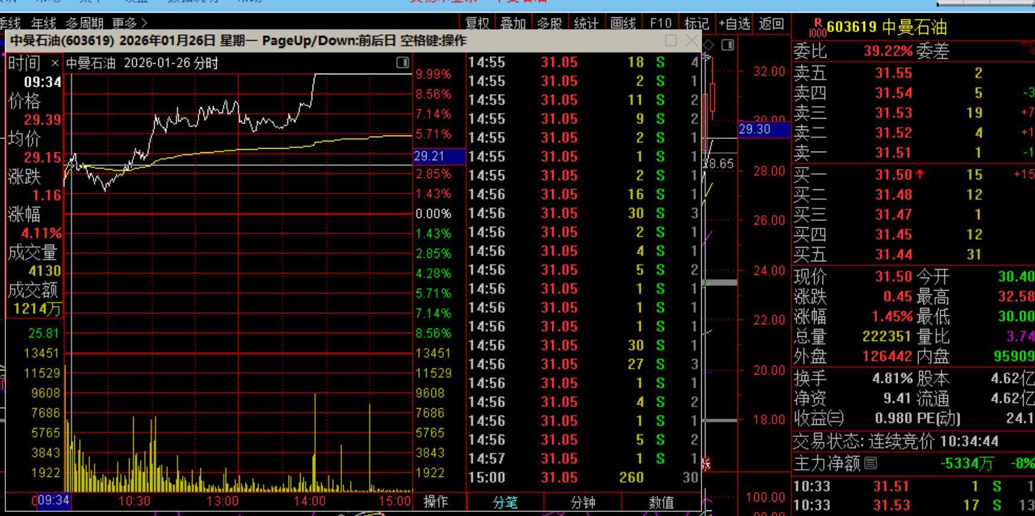Image resolution: width=1035 pixels, height=516 pixels.
Task: Maximize the 中曼石油 intraday popup window
Action: click(x=671, y=40)
